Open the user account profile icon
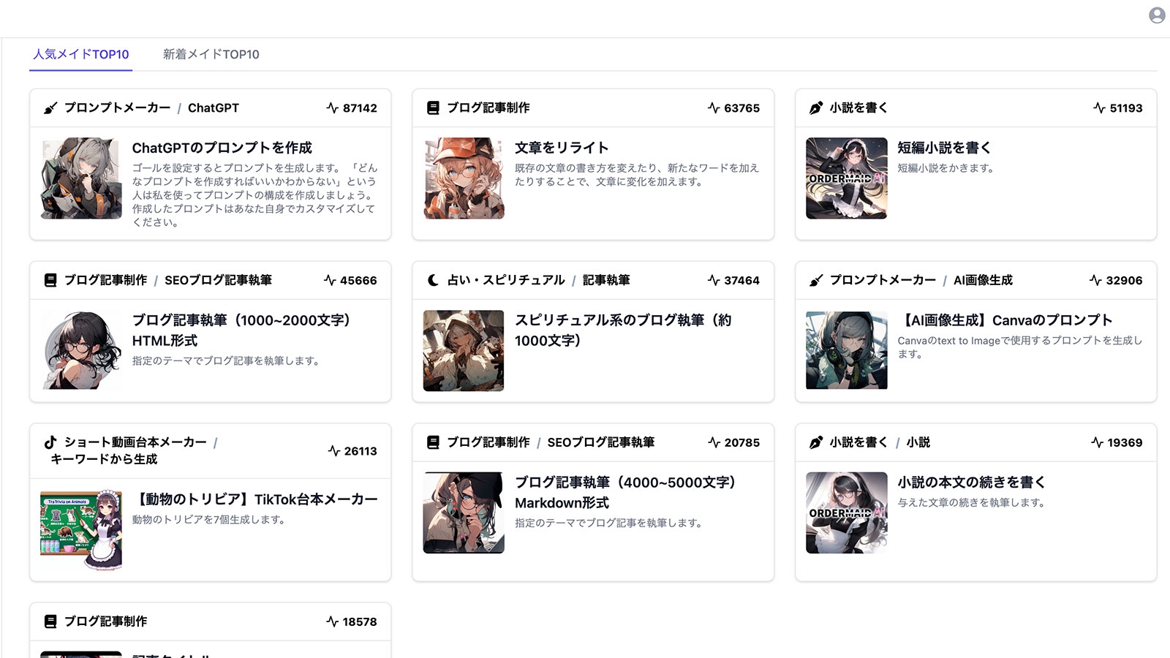The width and height of the screenshot is (1170, 658). tap(1157, 15)
